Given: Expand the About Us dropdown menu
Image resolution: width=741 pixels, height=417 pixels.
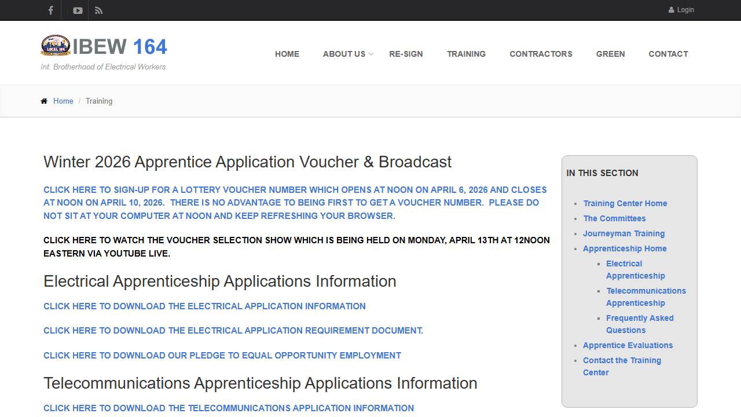Looking at the screenshot, I should (348, 54).
